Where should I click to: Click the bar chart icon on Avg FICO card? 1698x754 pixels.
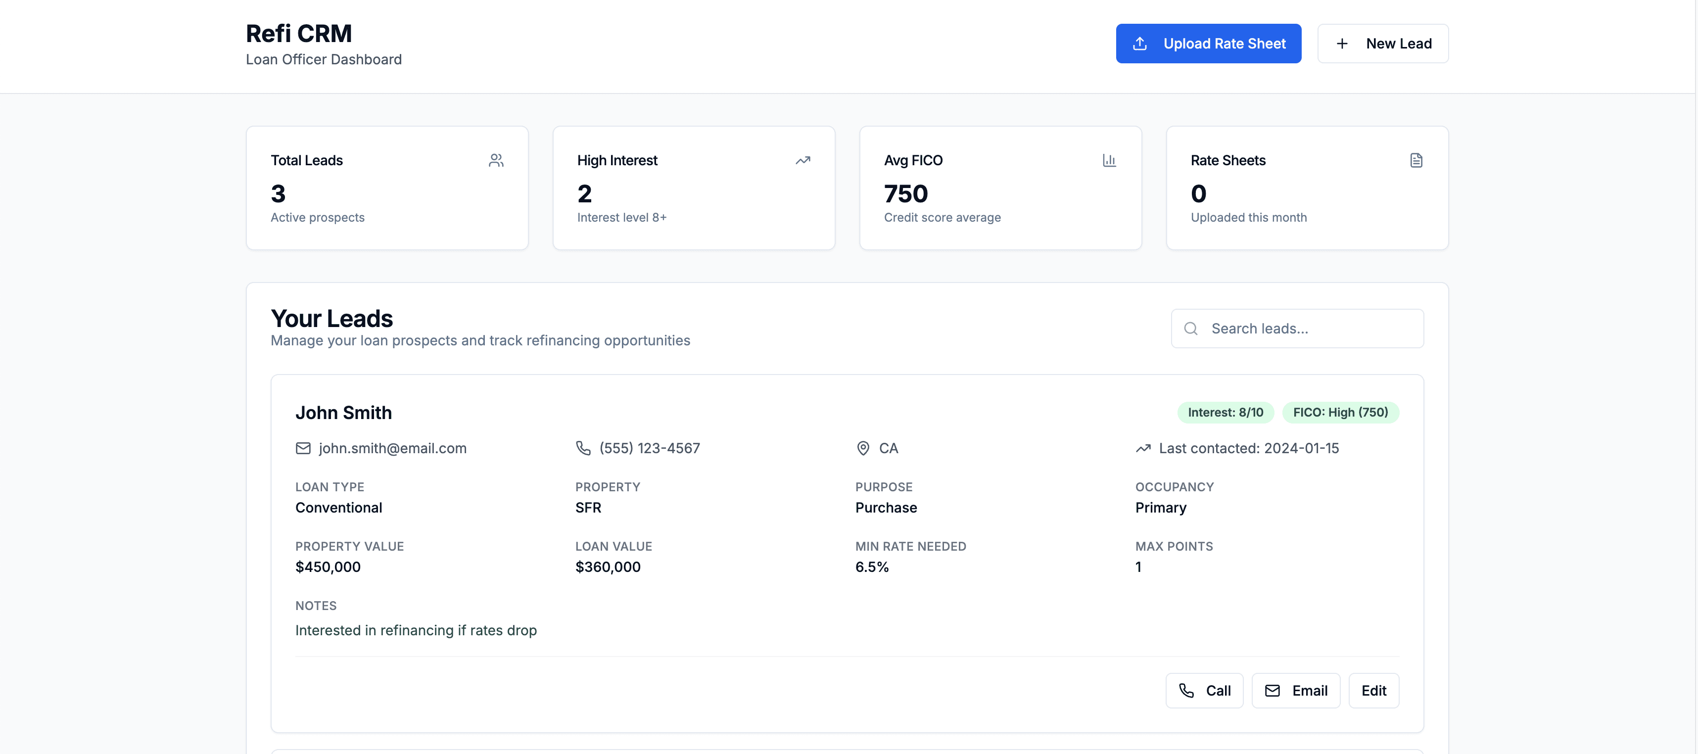[1110, 159]
